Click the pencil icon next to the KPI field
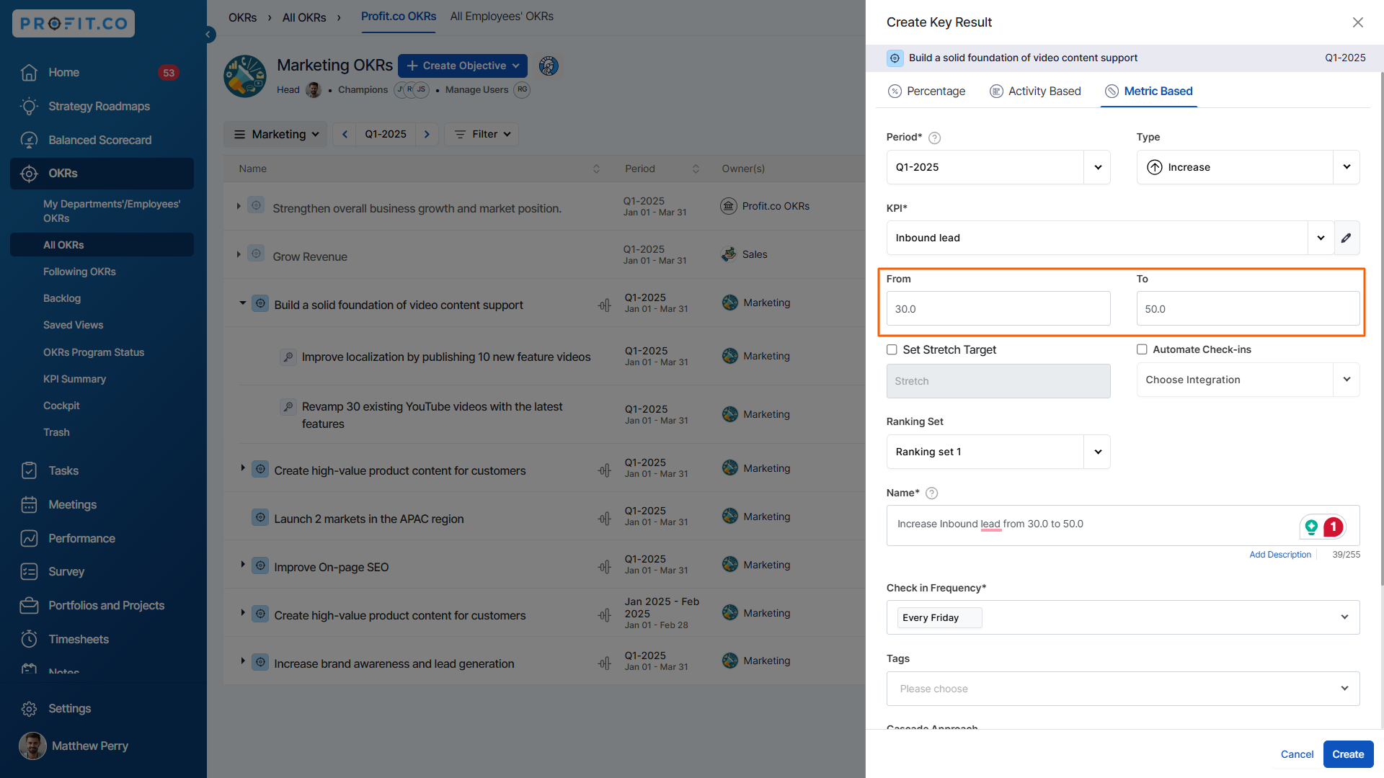Image resolution: width=1384 pixels, height=778 pixels. coord(1346,238)
